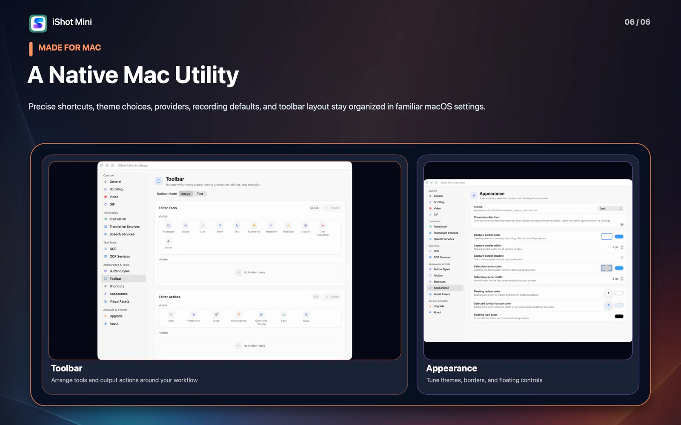This screenshot has height=425, width=681.
Task: Open Shortcuts in Appearance window sidebar
Action: (445, 282)
